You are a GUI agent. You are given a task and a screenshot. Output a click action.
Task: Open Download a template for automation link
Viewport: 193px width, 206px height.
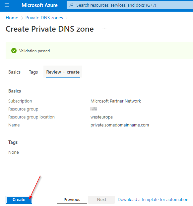(x=153, y=200)
